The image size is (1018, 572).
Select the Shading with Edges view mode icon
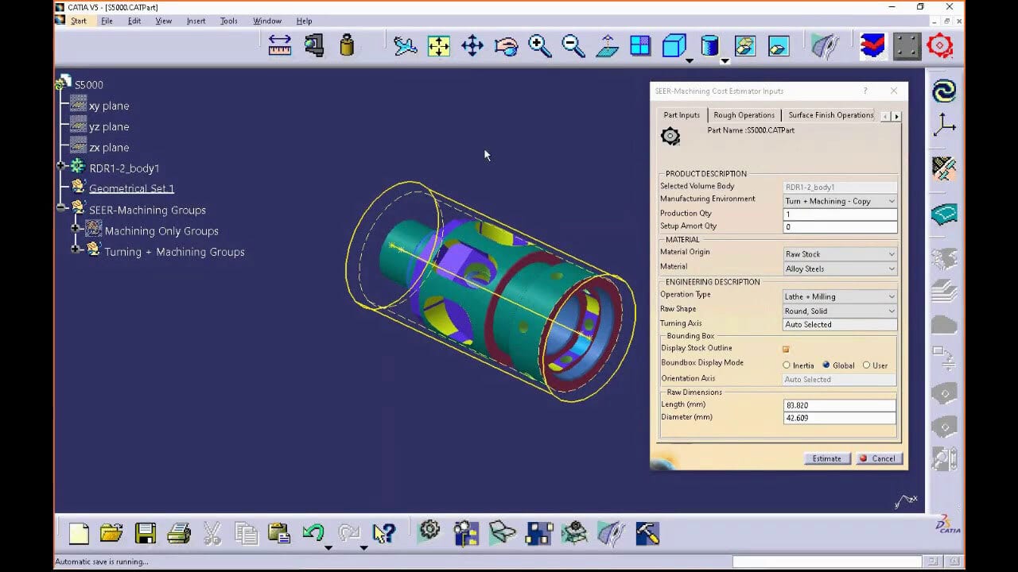(x=674, y=45)
